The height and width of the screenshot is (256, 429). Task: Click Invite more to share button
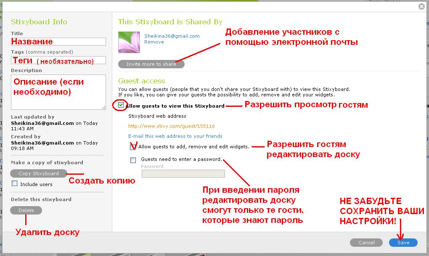pyautogui.click(x=151, y=64)
